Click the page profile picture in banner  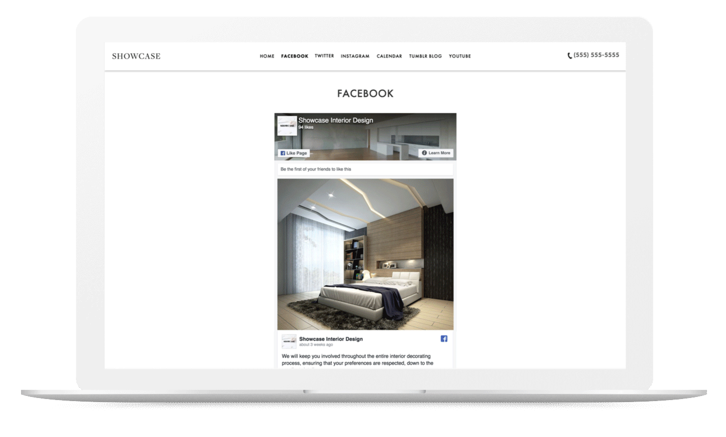tap(287, 126)
